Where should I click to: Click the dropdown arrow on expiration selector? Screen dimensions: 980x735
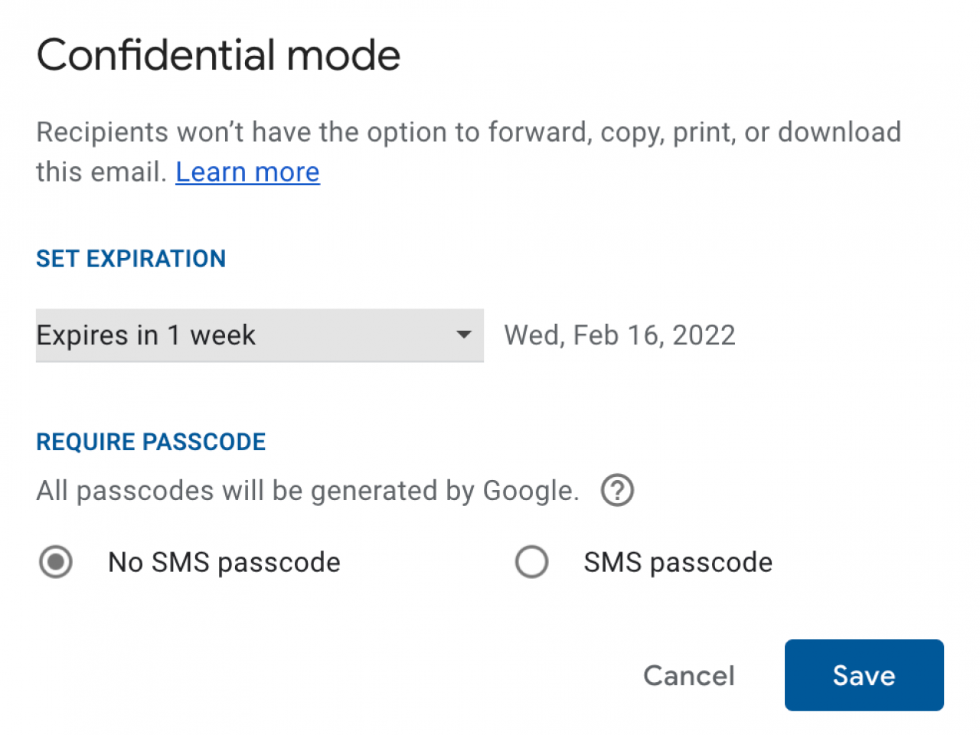tap(463, 335)
